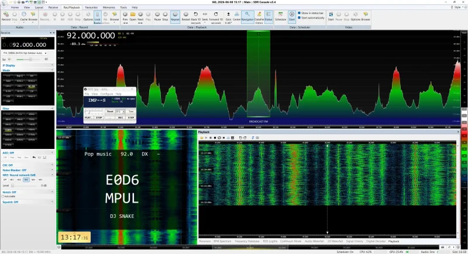Open the Home ribbon tab
468x254 pixels.
click(15, 8)
